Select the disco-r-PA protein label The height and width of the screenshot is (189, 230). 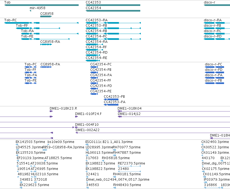click(x=214, y=75)
